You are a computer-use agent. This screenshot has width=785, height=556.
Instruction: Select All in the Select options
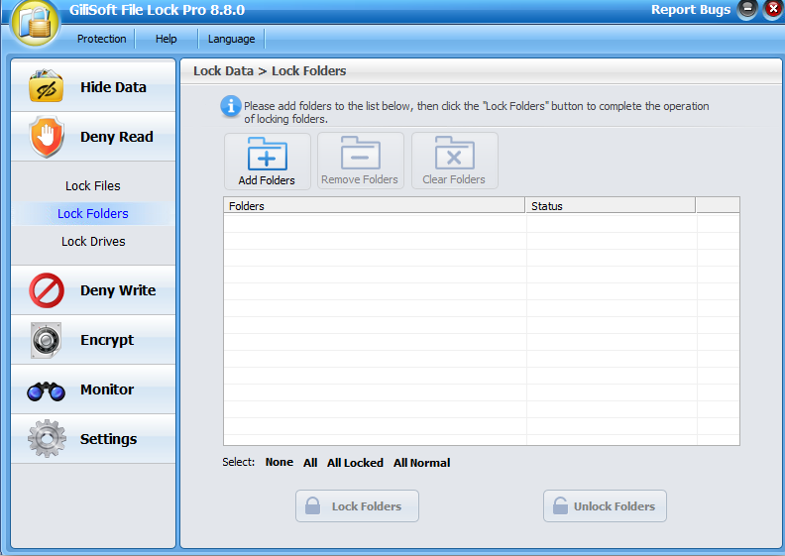coord(310,463)
